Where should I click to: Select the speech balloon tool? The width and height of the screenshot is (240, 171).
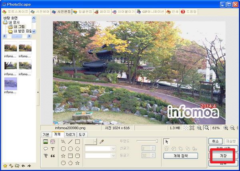point(46,149)
